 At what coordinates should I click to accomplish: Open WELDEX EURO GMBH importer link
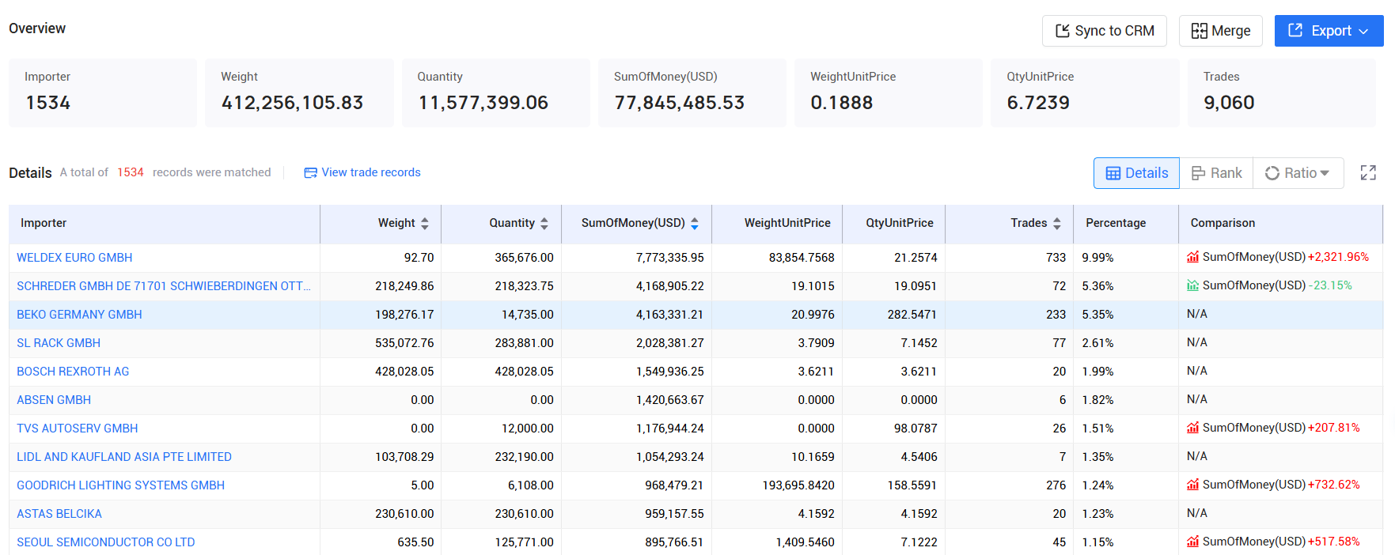point(74,258)
